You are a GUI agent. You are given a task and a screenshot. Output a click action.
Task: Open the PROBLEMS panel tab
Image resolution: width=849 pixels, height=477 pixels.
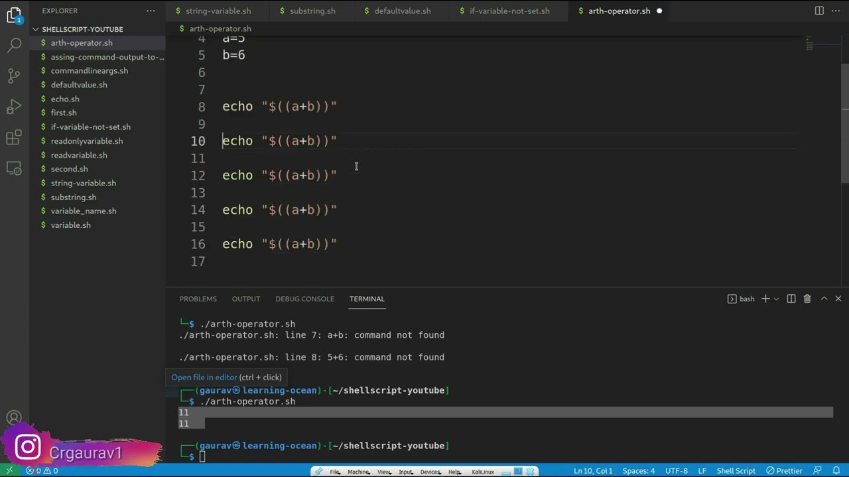coord(198,299)
